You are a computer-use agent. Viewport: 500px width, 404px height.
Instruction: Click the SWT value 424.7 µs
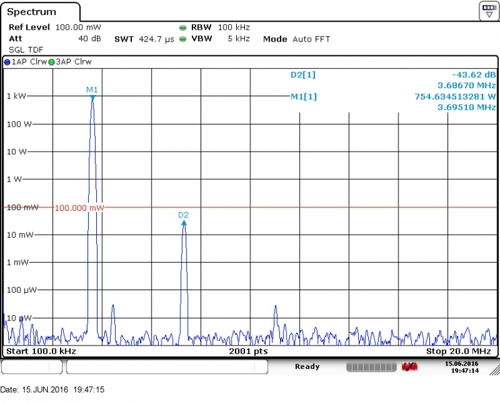(x=156, y=39)
